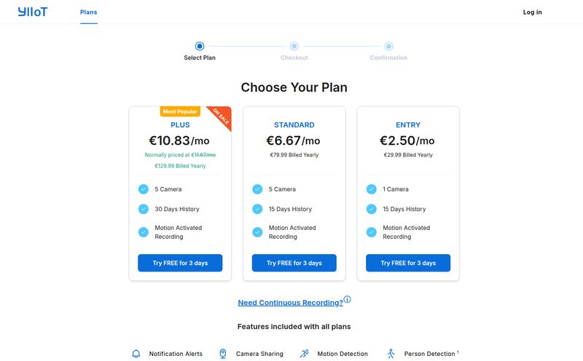Click the 30 Days History checkmark in Plus
Viewport: 583px width, 361px height.
144,209
